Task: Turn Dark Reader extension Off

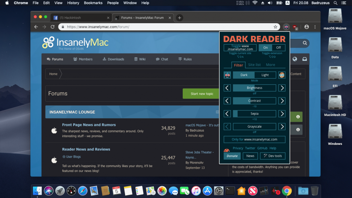Action: (x=278, y=47)
